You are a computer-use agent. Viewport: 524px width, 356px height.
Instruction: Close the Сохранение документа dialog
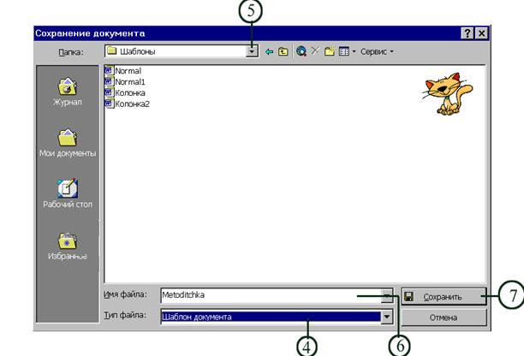coord(481,33)
